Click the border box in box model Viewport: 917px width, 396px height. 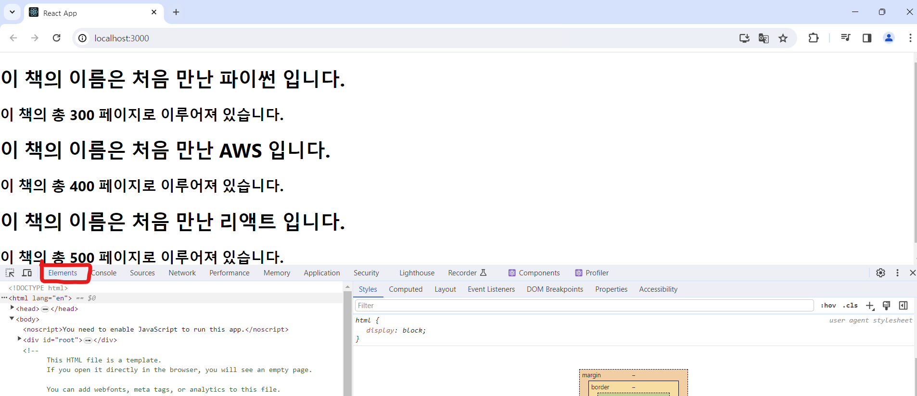tap(600, 387)
